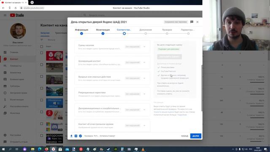Select the checkbox for the Windows 10 update video
The height and width of the screenshot is (152, 270).
pyautogui.click(x=42, y=100)
